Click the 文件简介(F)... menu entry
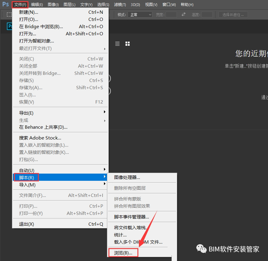The image size is (268, 261). [60, 195]
